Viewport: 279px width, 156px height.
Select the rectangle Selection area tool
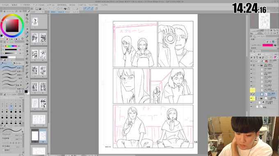(x=27, y=26)
